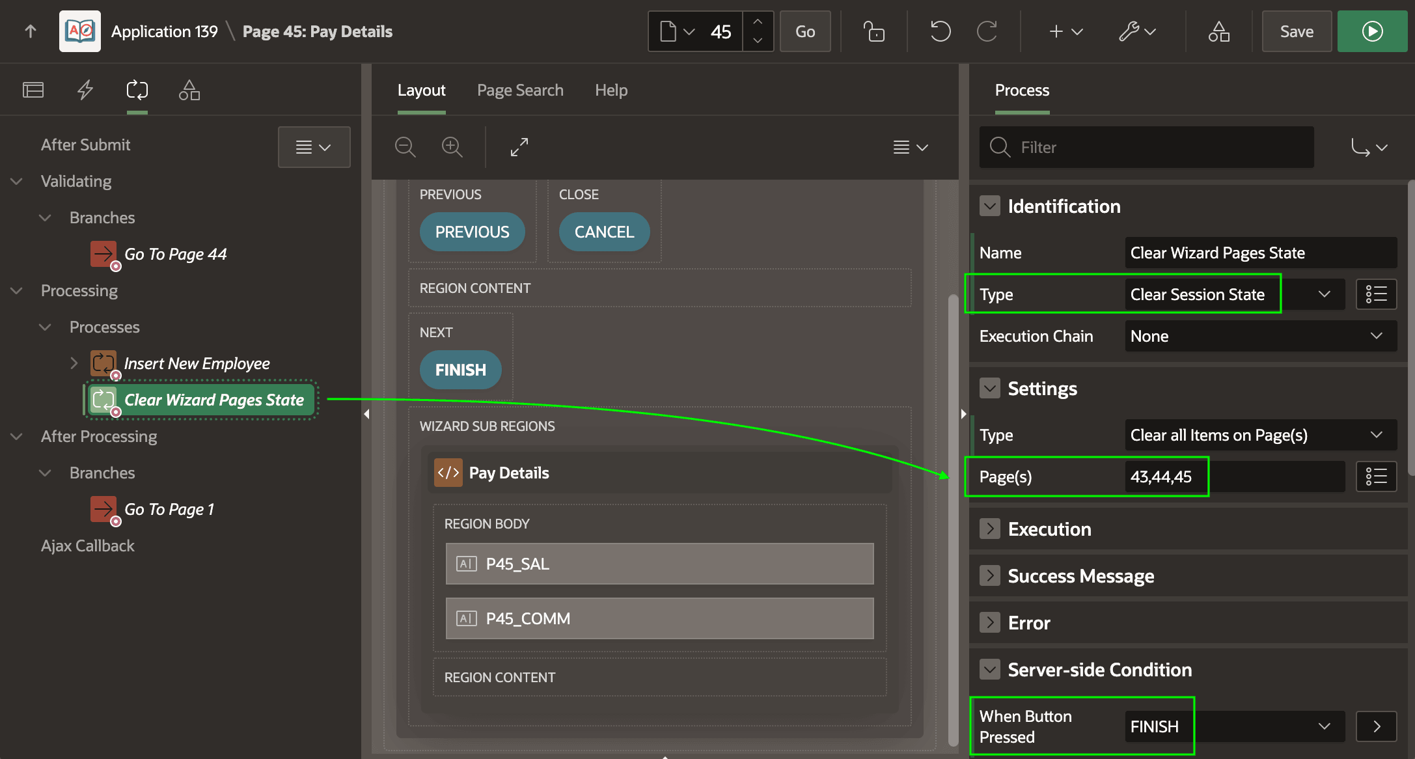1415x759 pixels.
Task: Collapse the Identification section
Action: (990, 206)
